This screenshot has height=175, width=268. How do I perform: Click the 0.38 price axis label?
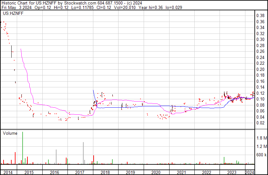[x=260, y=15]
